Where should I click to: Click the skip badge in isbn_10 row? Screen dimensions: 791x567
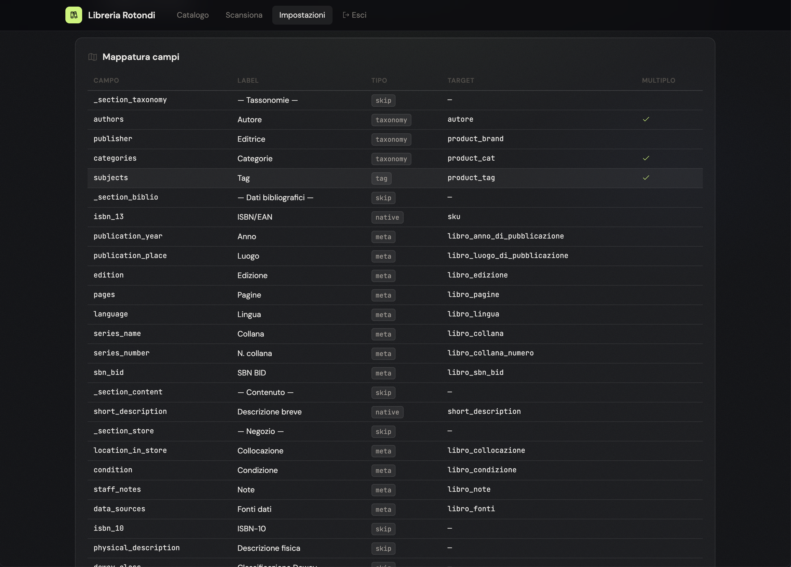click(383, 529)
